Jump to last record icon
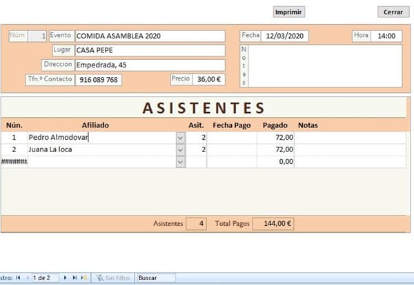This screenshot has width=414, height=285. tap(75, 277)
